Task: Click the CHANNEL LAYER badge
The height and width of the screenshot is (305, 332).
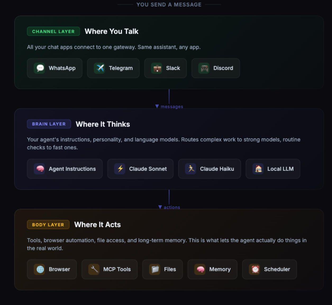Action: click(53, 31)
